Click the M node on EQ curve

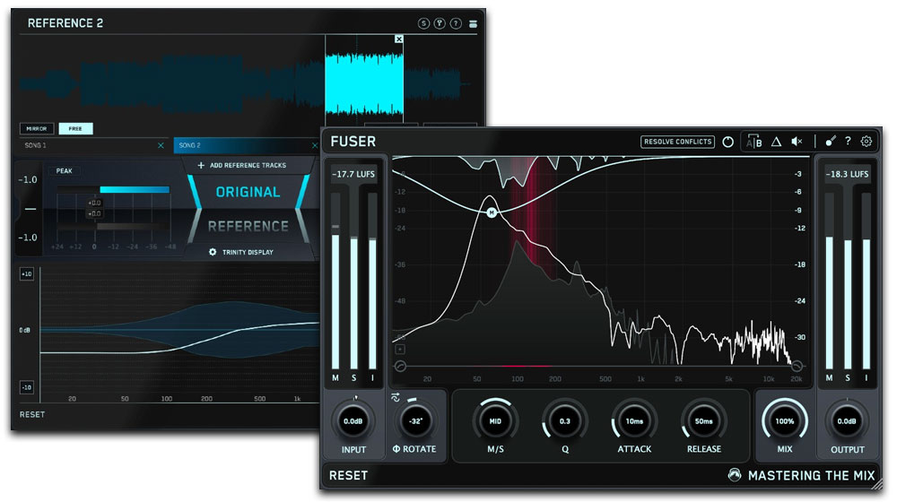[492, 212]
